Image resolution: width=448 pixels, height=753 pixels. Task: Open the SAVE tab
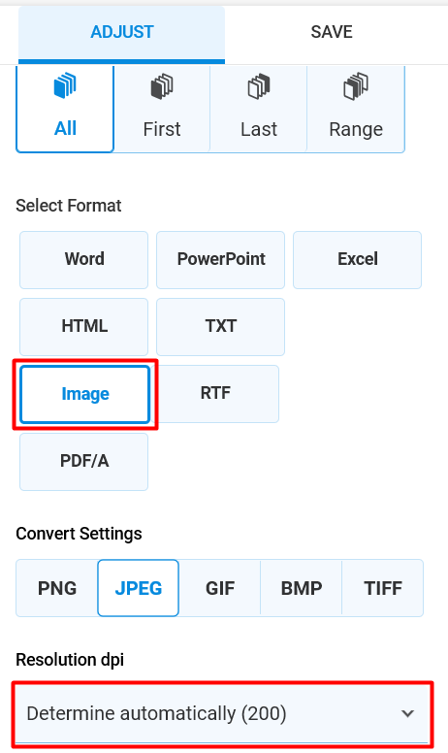[x=332, y=32]
